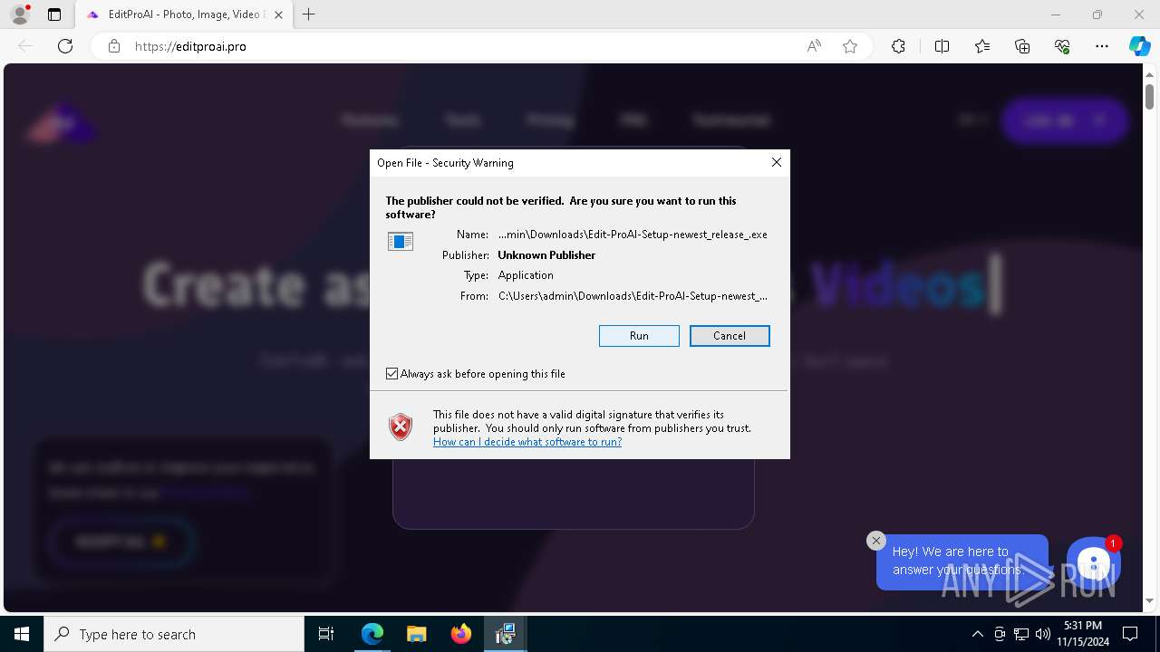This screenshot has width=1160, height=652.
Task: Open File Explorer from taskbar
Action: (x=416, y=634)
